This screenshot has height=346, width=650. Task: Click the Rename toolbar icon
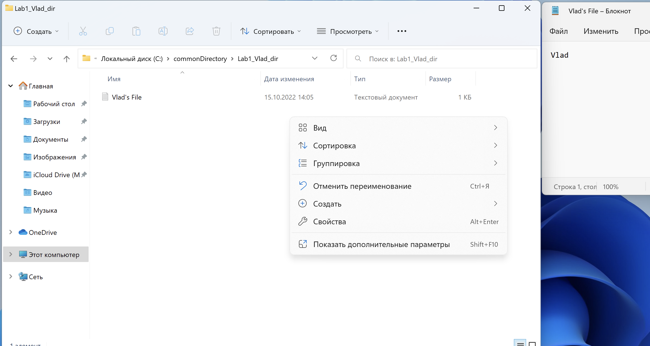(163, 31)
